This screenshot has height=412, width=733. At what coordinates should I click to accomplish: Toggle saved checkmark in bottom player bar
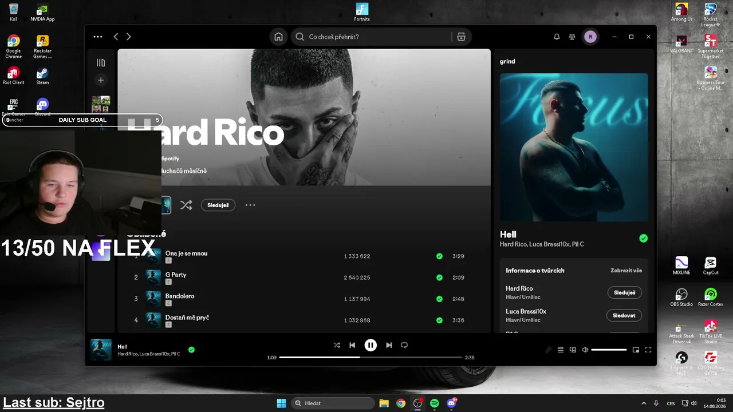tap(191, 350)
